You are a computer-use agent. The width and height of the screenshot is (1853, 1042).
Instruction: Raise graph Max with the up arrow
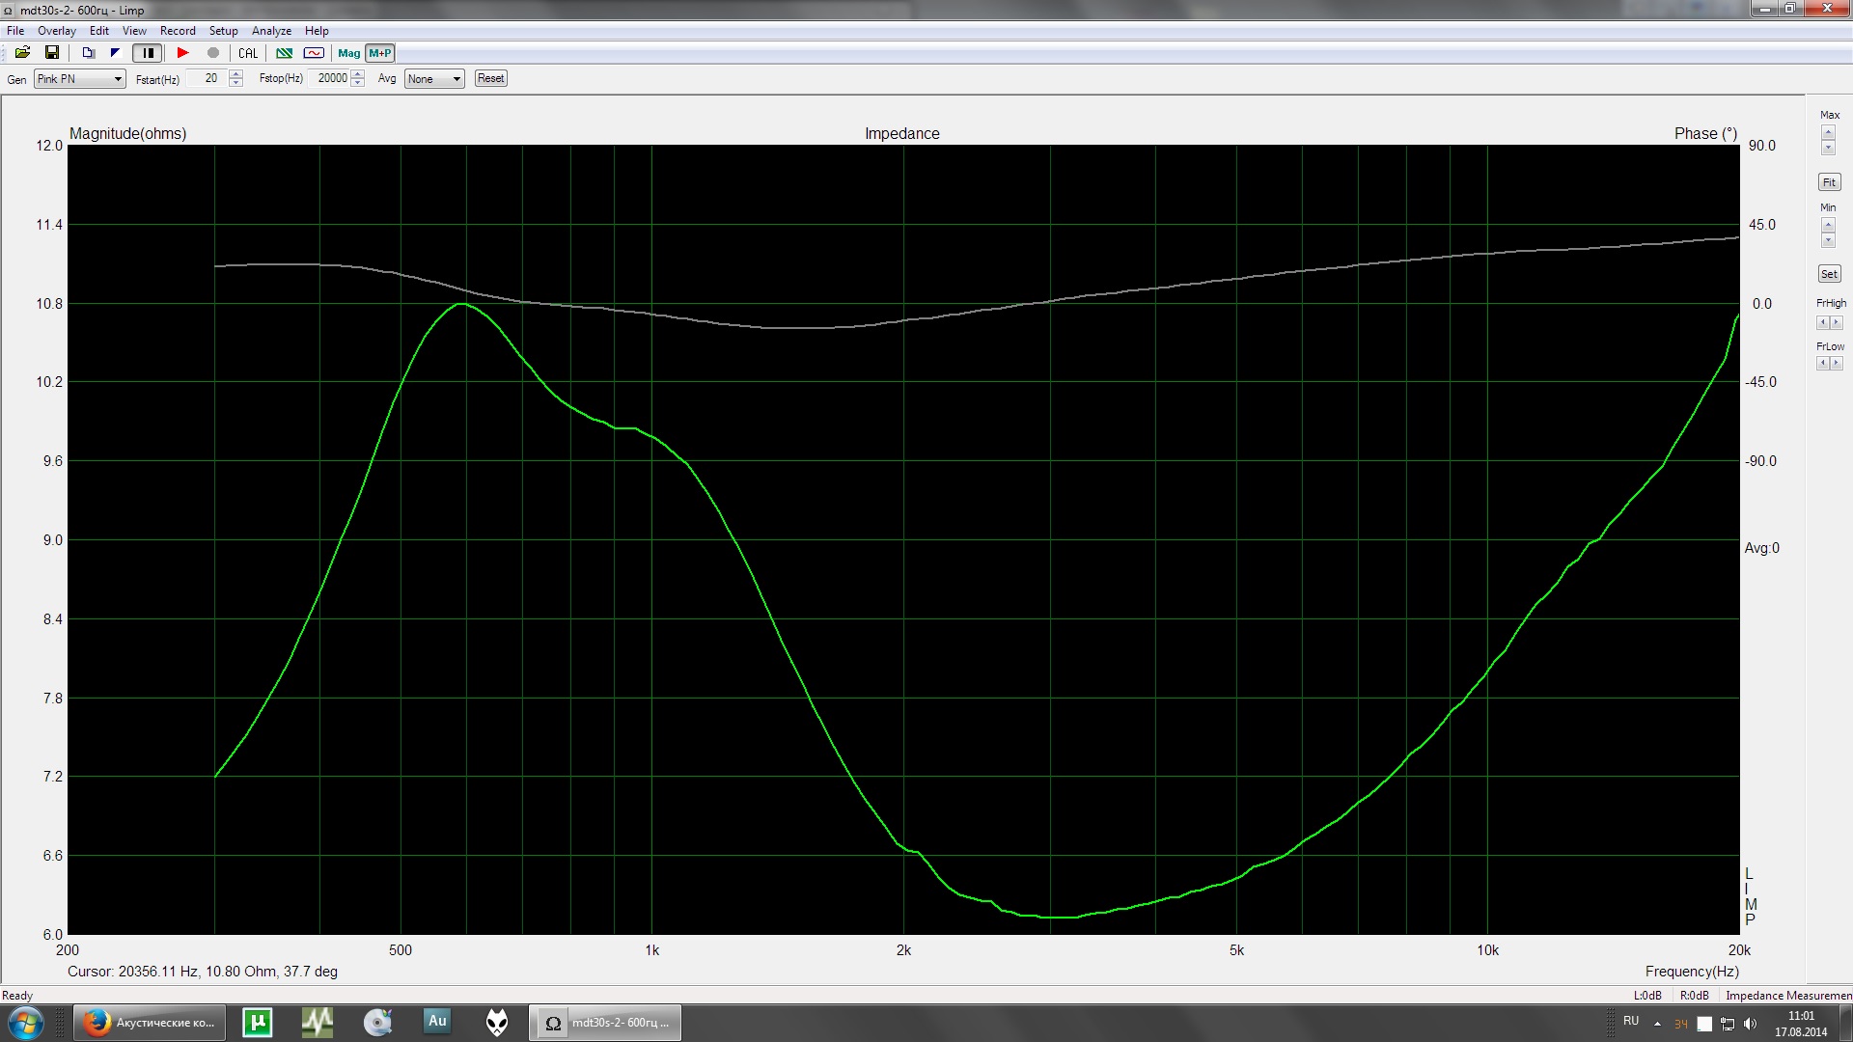[x=1828, y=131]
